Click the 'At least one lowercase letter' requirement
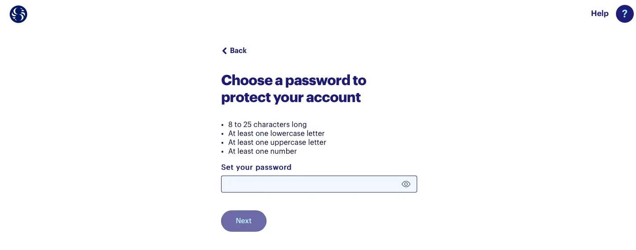The width and height of the screenshot is (636, 250). point(276,133)
